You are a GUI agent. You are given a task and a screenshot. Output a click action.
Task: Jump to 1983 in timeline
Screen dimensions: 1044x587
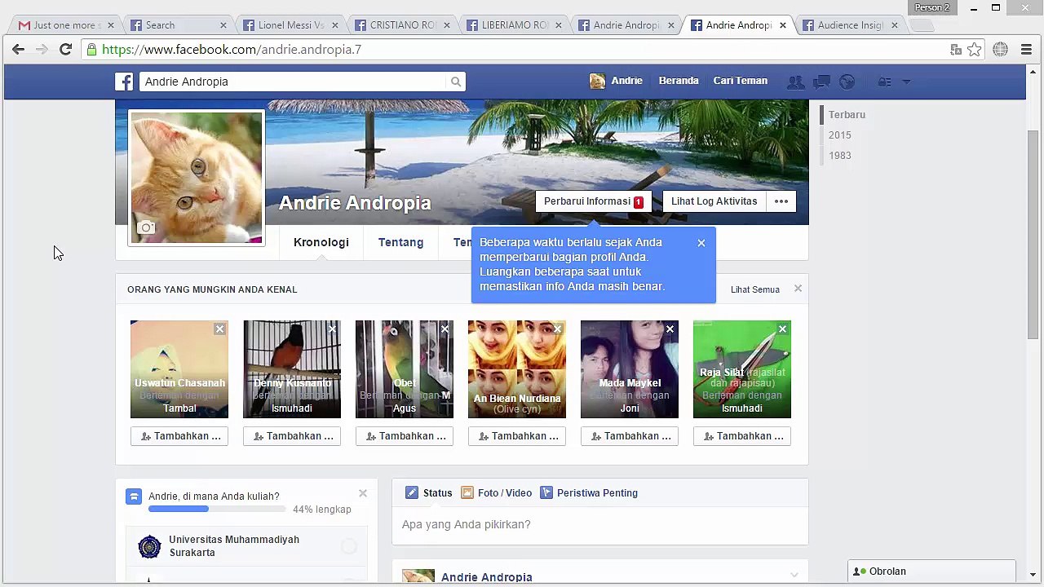(839, 156)
